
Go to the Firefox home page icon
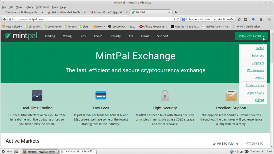[261, 19]
